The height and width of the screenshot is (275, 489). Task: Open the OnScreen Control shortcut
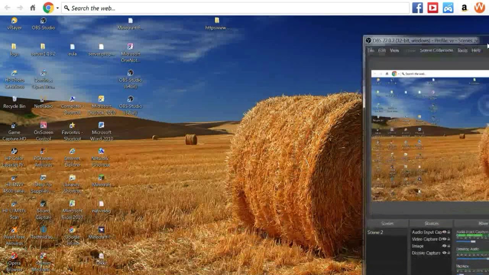pyautogui.click(x=43, y=132)
